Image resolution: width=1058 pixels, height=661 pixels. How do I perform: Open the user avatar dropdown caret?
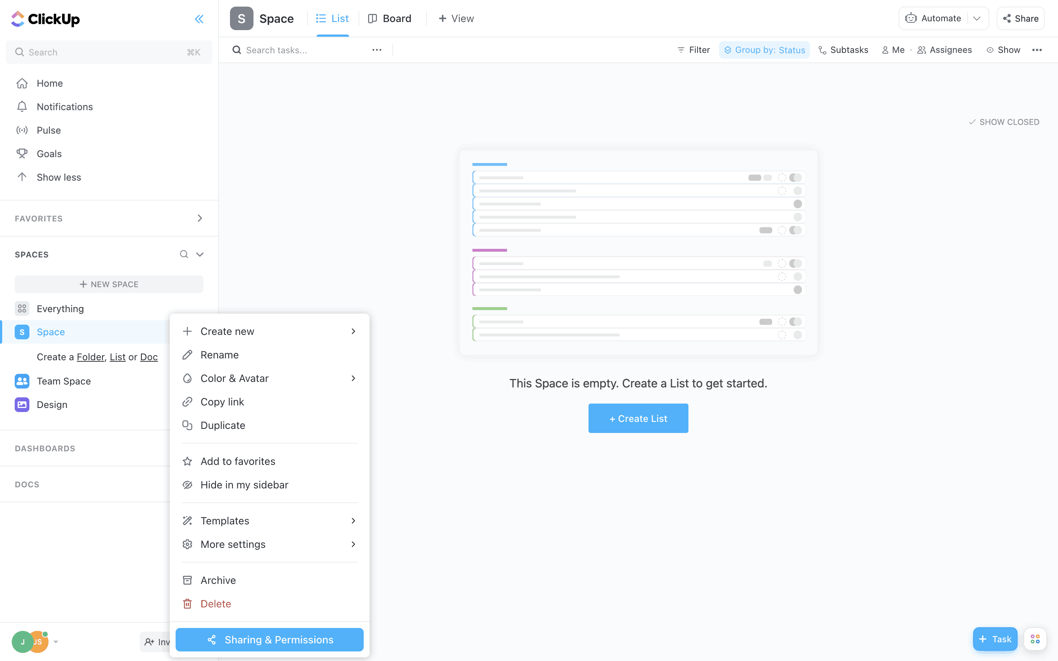click(x=56, y=642)
